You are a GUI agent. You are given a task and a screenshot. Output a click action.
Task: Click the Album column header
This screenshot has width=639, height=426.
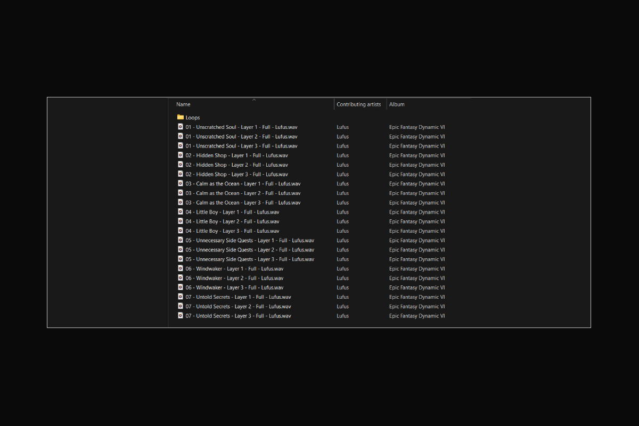pos(397,104)
